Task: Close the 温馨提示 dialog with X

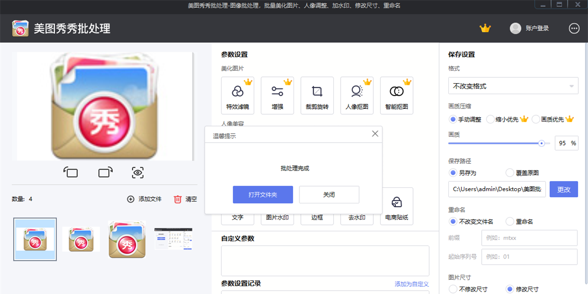Action: [375, 133]
